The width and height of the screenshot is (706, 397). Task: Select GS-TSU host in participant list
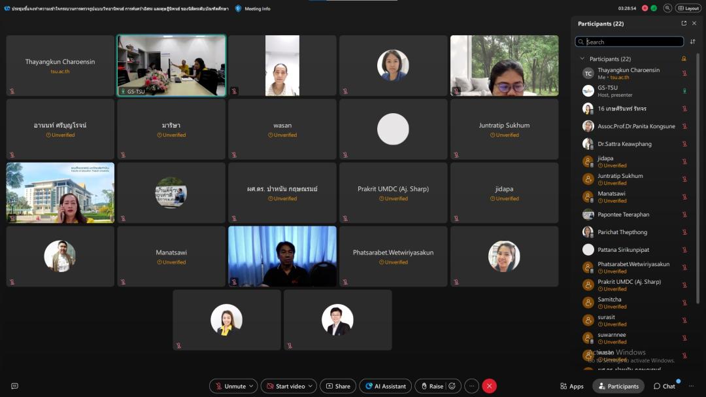pyautogui.click(x=635, y=91)
